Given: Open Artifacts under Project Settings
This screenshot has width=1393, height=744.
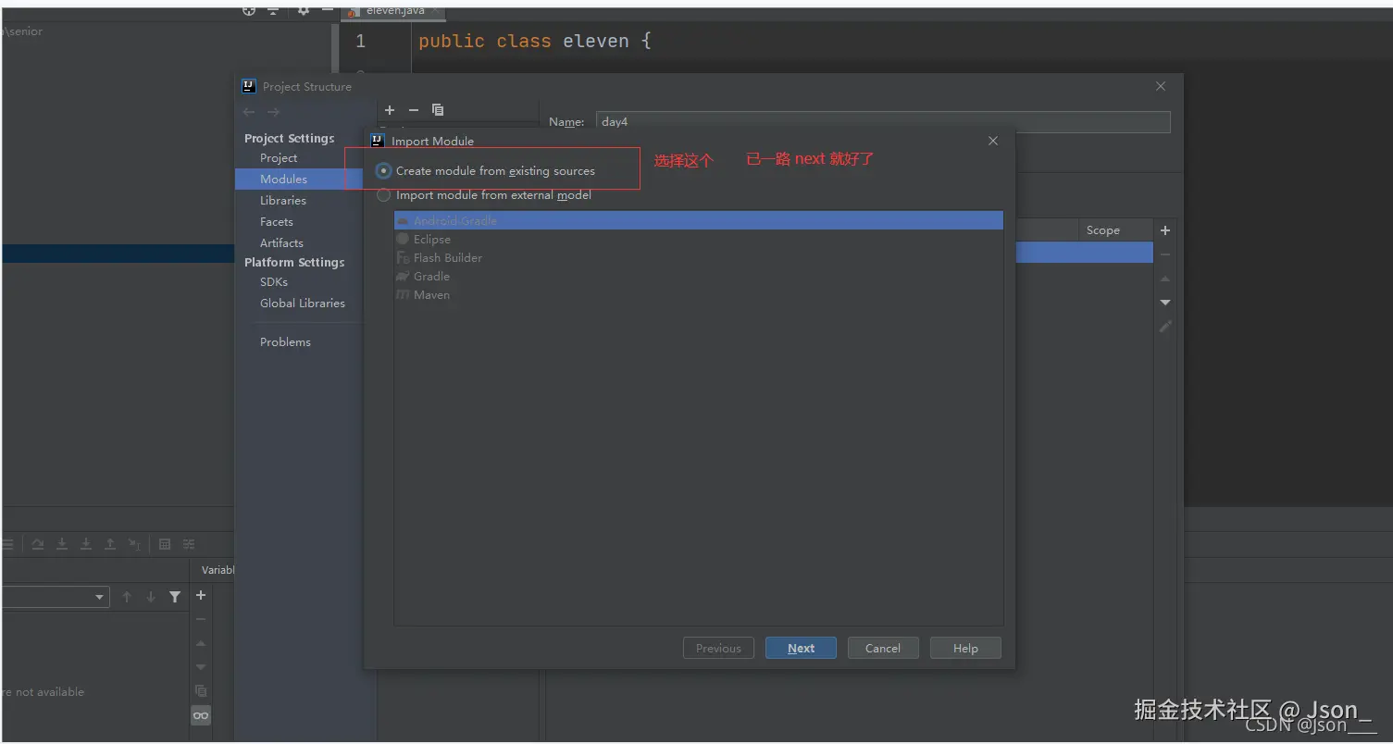Looking at the screenshot, I should (x=281, y=242).
